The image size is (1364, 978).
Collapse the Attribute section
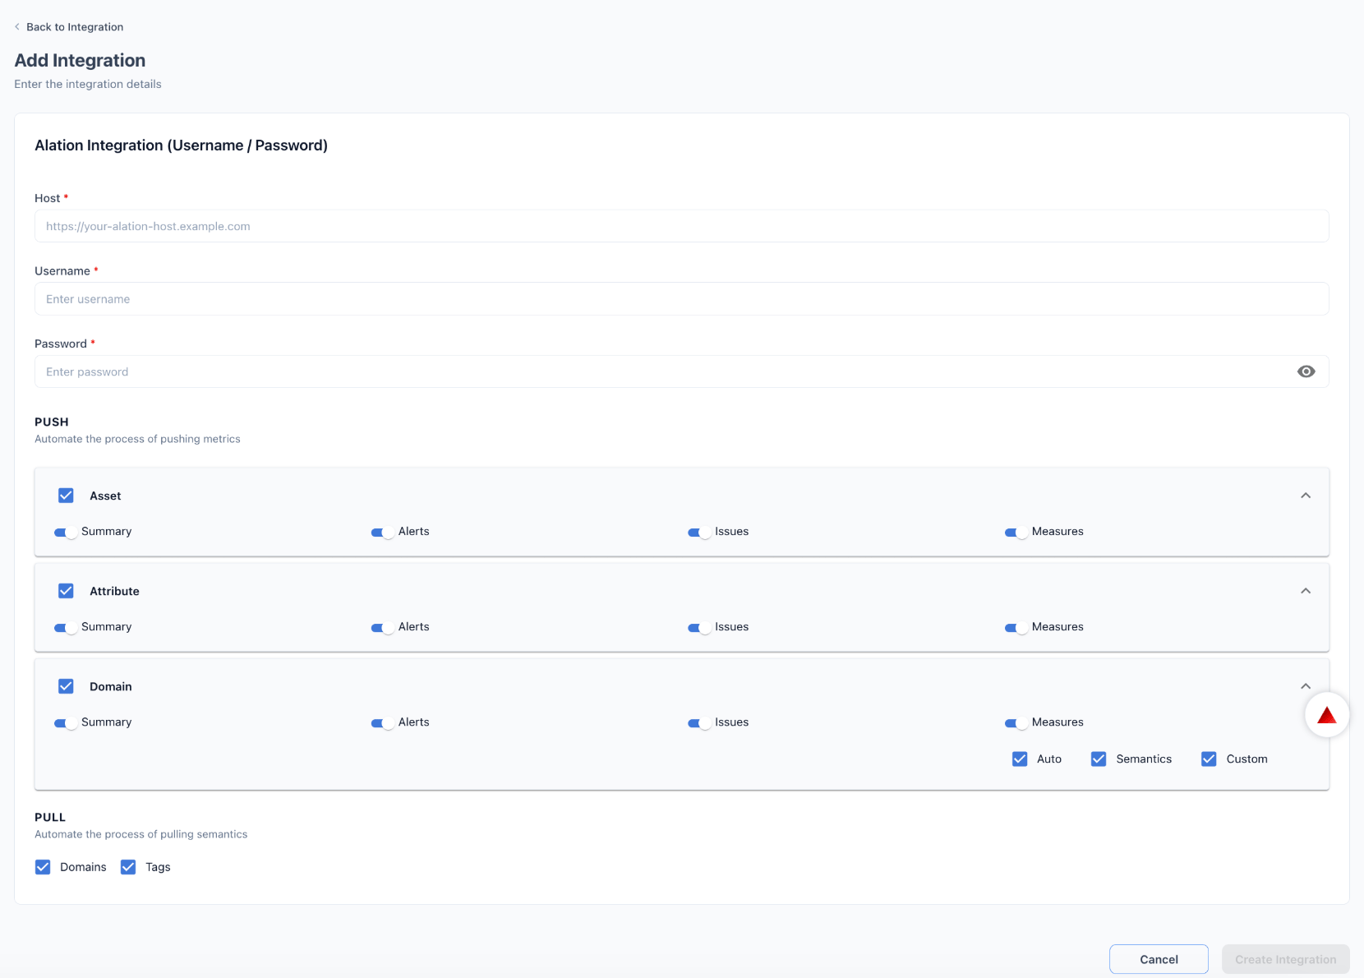pyautogui.click(x=1306, y=591)
